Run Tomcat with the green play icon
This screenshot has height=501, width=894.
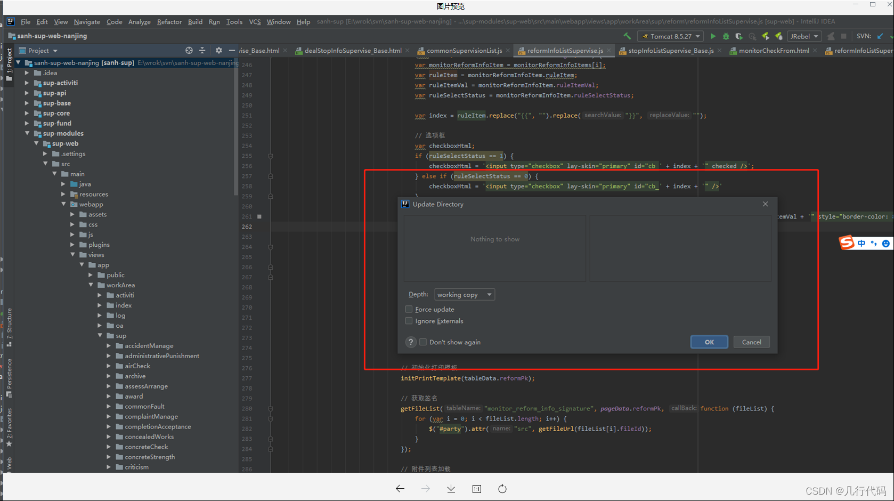[713, 36]
